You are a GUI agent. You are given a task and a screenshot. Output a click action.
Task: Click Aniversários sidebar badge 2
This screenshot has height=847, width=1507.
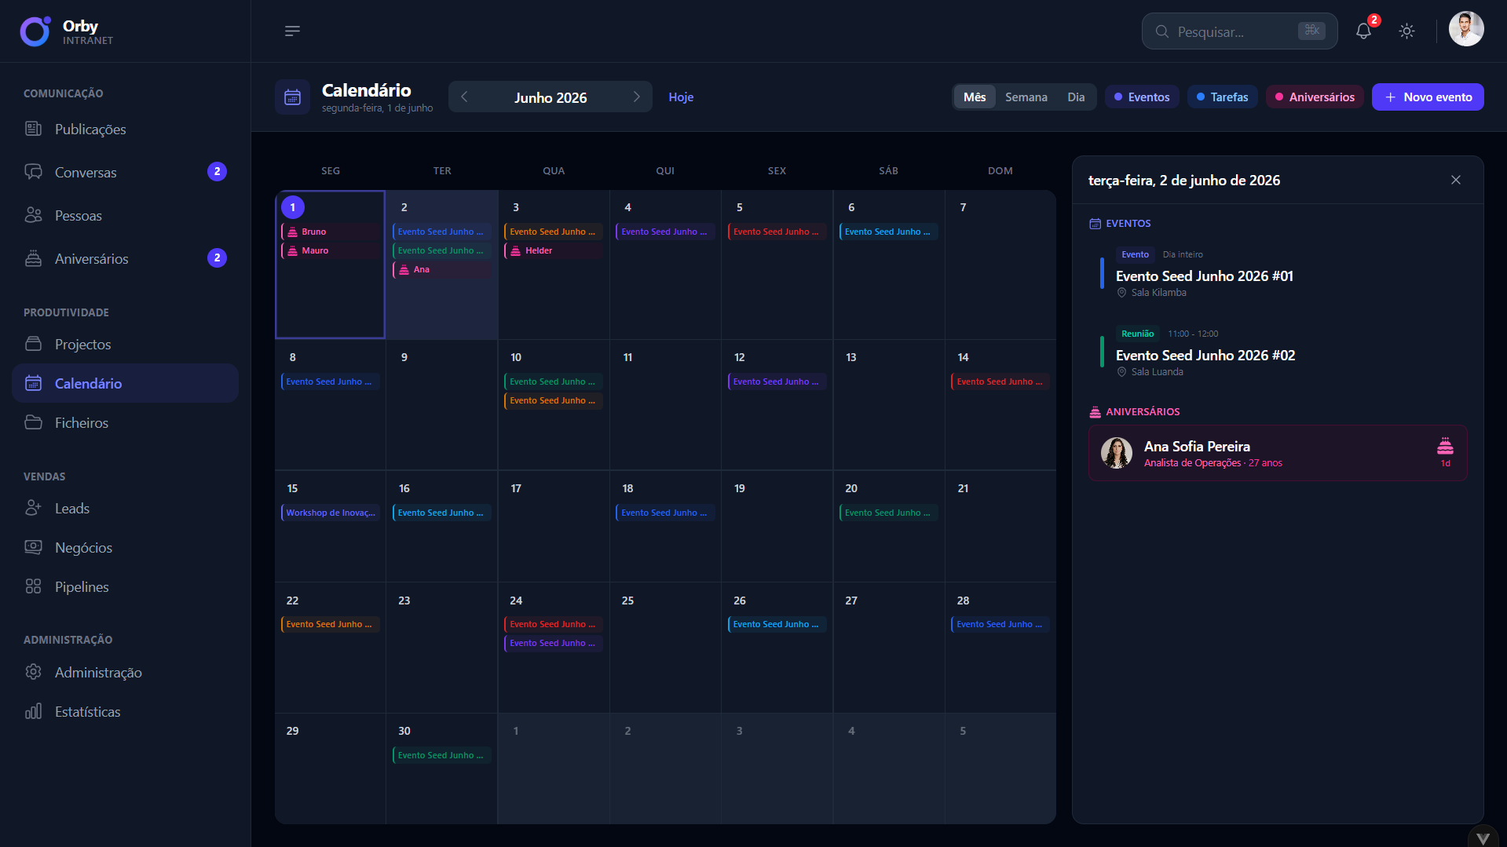[x=217, y=258]
